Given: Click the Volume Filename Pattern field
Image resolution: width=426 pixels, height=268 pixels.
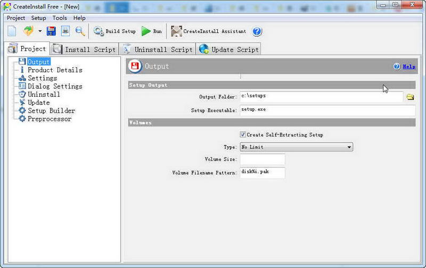Looking at the screenshot, I should pos(263,173).
